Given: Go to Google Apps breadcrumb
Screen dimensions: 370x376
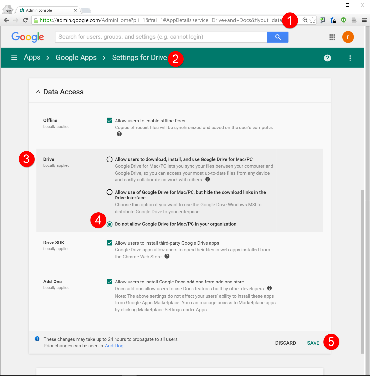Looking at the screenshot, I should [76, 58].
